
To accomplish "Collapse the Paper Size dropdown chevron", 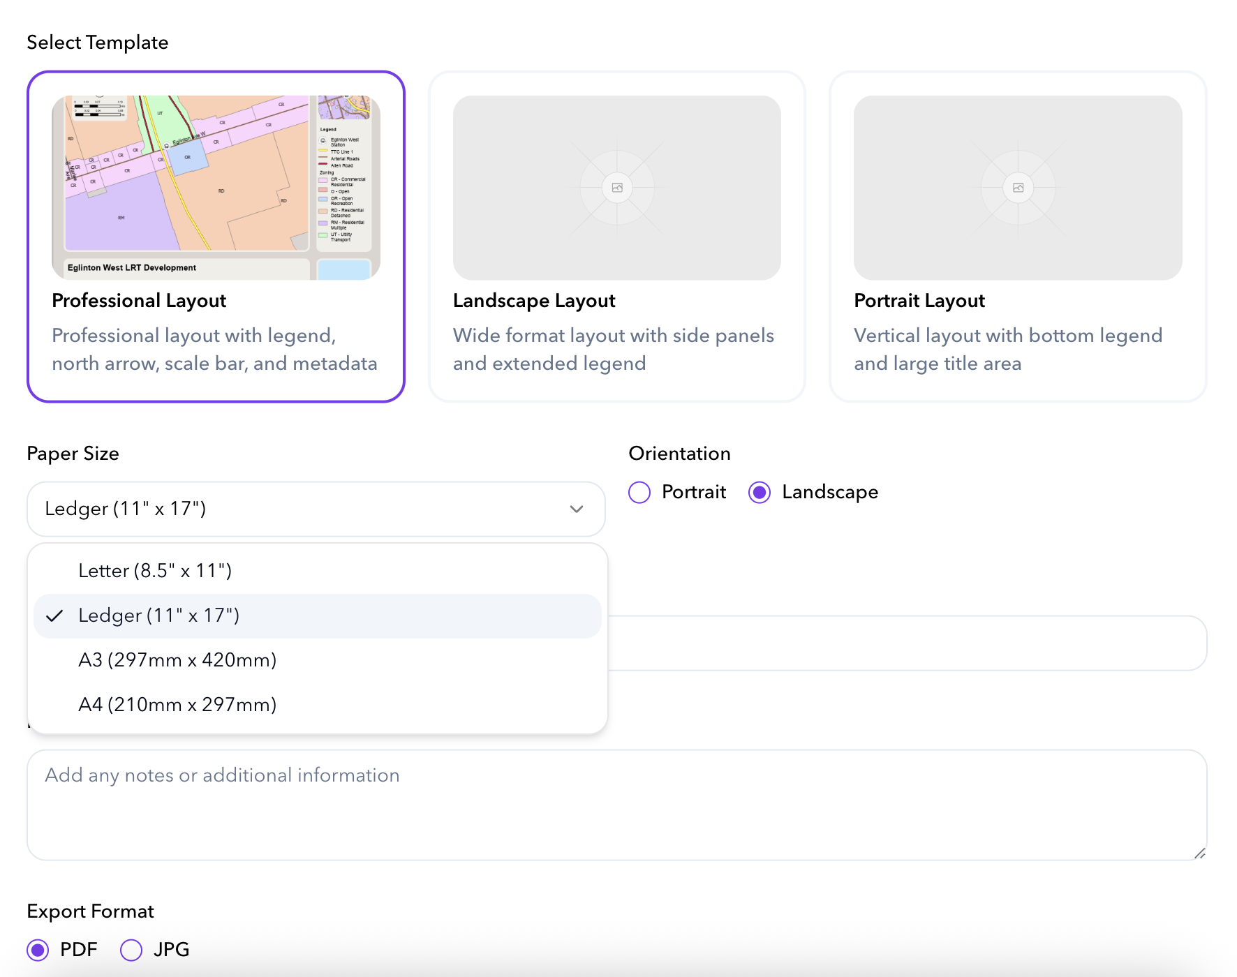I will [577, 509].
